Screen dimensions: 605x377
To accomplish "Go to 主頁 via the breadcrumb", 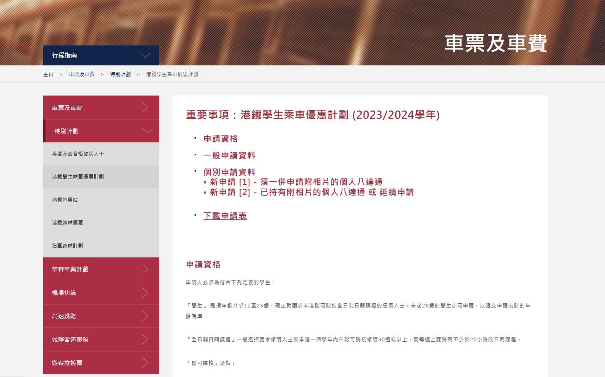I will (x=47, y=74).
